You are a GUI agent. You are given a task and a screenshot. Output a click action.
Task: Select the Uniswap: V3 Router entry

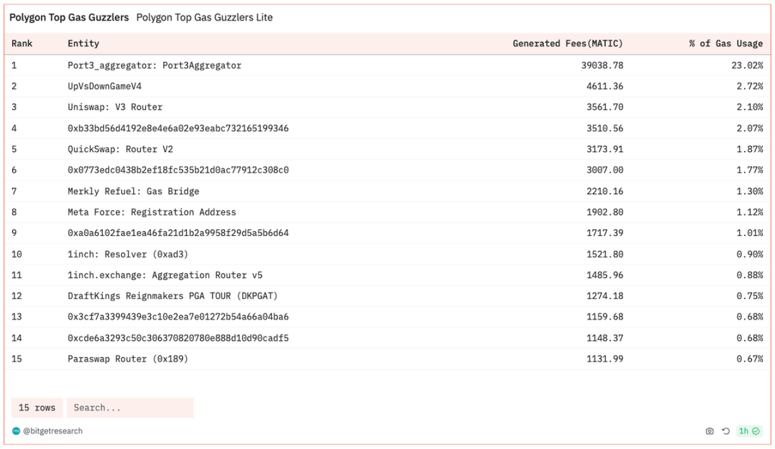(x=115, y=107)
